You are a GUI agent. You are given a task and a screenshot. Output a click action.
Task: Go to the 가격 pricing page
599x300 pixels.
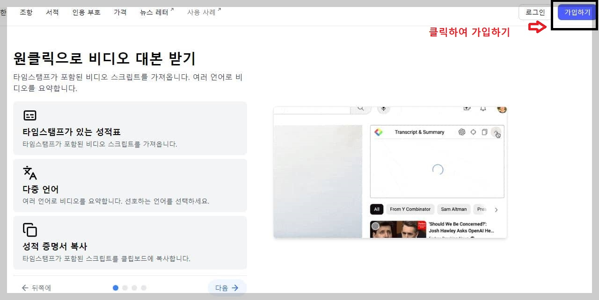120,12
